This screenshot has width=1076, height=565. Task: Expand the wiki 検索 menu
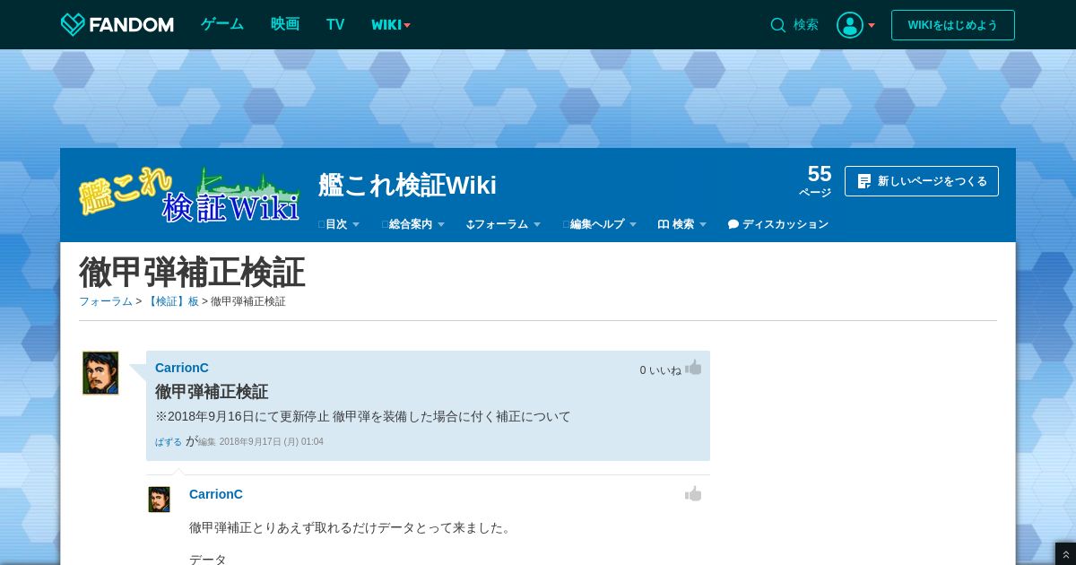[682, 224]
